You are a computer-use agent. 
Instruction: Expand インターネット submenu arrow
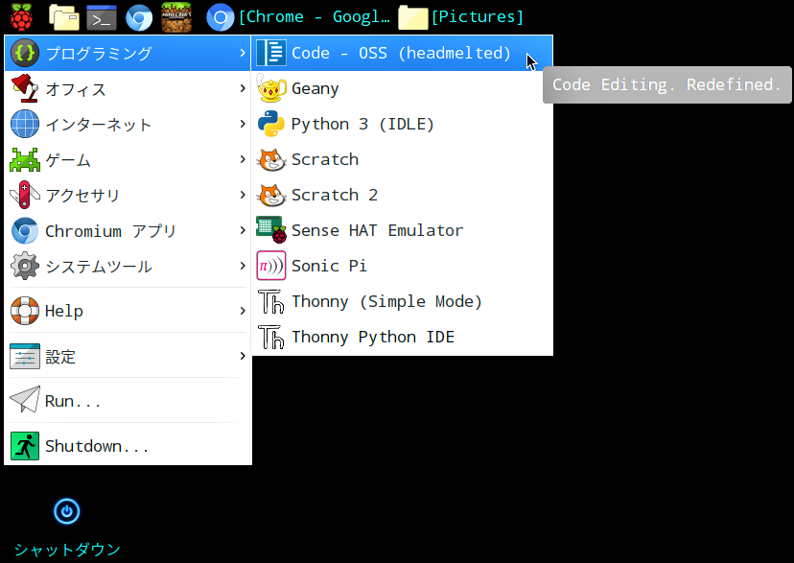[x=243, y=124]
